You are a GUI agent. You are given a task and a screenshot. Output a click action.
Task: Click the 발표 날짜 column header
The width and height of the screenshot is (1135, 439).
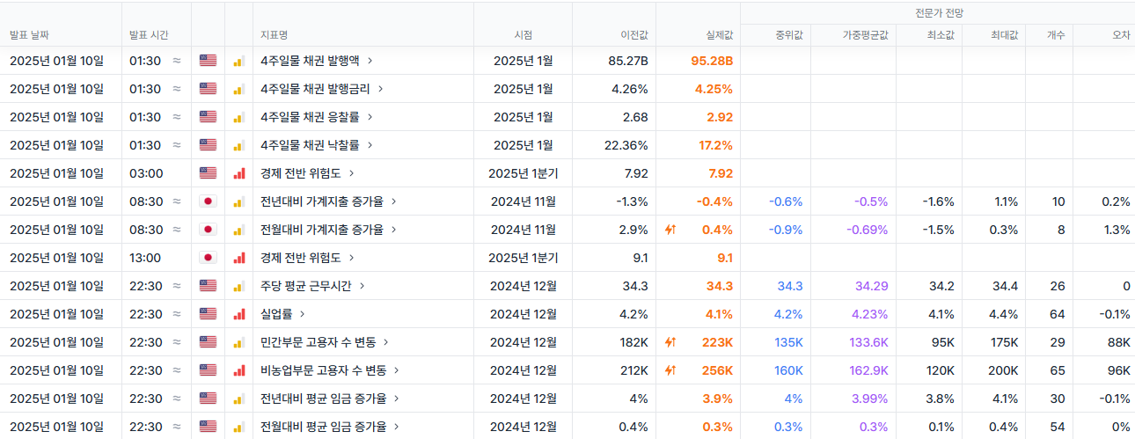(29, 35)
